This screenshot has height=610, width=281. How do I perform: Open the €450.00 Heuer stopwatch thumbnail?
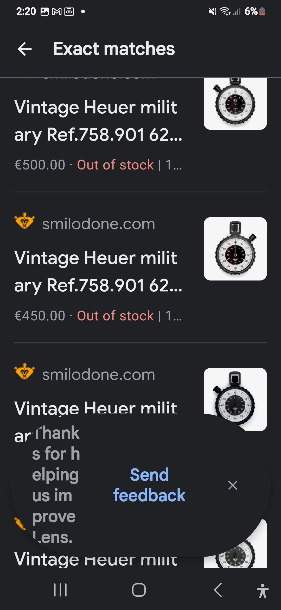(x=235, y=249)
